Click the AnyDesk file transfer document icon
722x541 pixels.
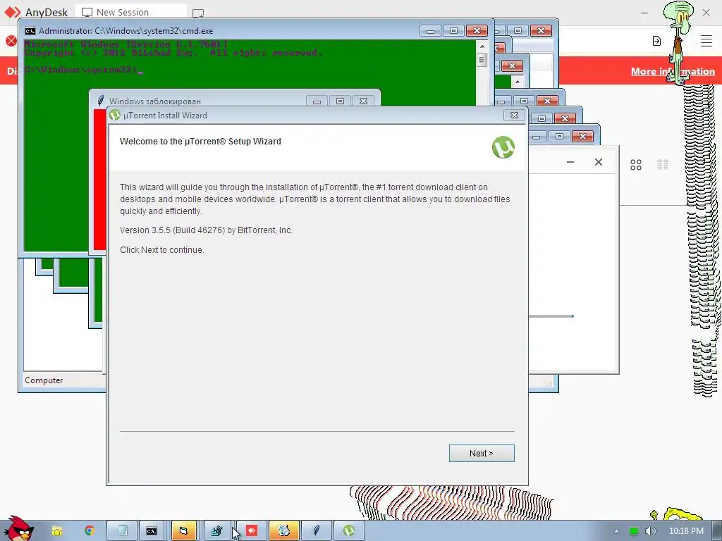coord(656,41)
